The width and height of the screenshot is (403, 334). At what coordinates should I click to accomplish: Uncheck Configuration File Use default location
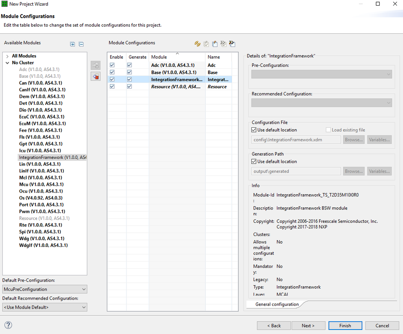pos(254,130)
